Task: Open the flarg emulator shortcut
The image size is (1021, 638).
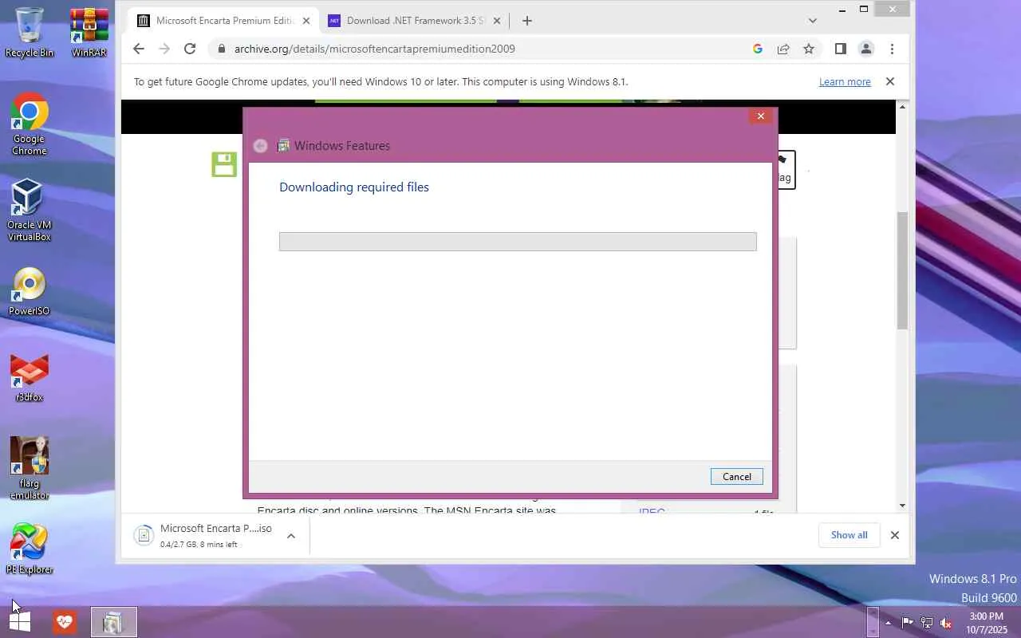Action: 30,468
